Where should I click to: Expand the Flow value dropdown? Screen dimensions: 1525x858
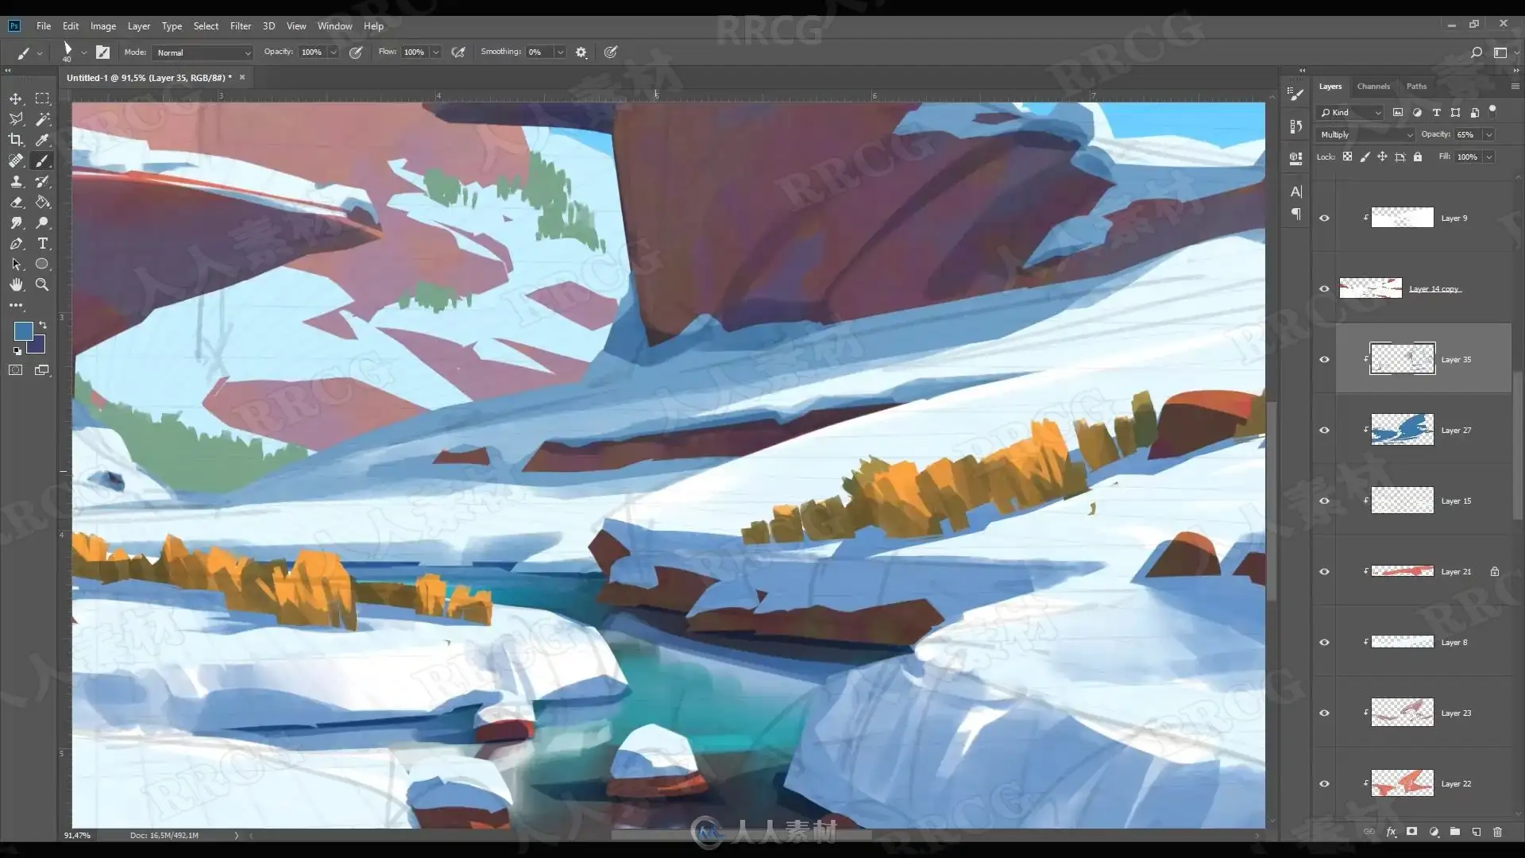pyautogui.click(x=435, y=52)
